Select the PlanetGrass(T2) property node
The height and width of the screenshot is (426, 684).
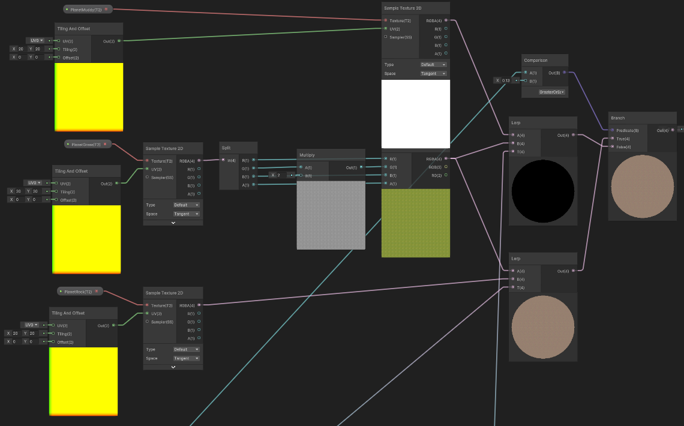point(84,145)
